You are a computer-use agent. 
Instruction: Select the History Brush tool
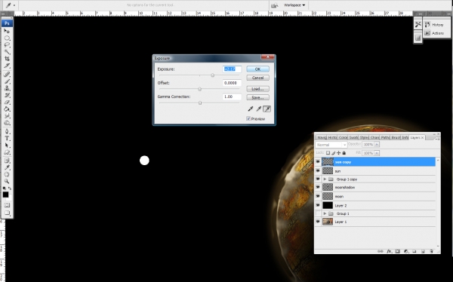click(x=7, y=95)
